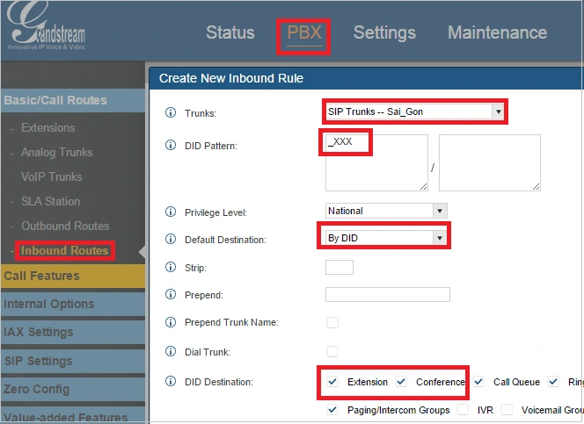Click the info icon next to Trunks
Image resolution: width=584 pixels, height=424 pixels.
click(171, 113)
